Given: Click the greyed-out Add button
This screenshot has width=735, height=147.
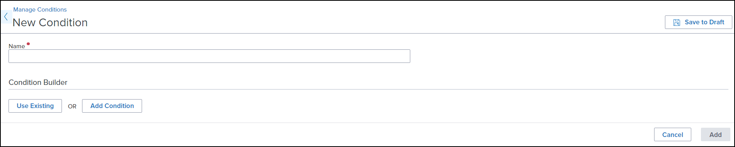Looking at the screenshot, I should [715, 135].
